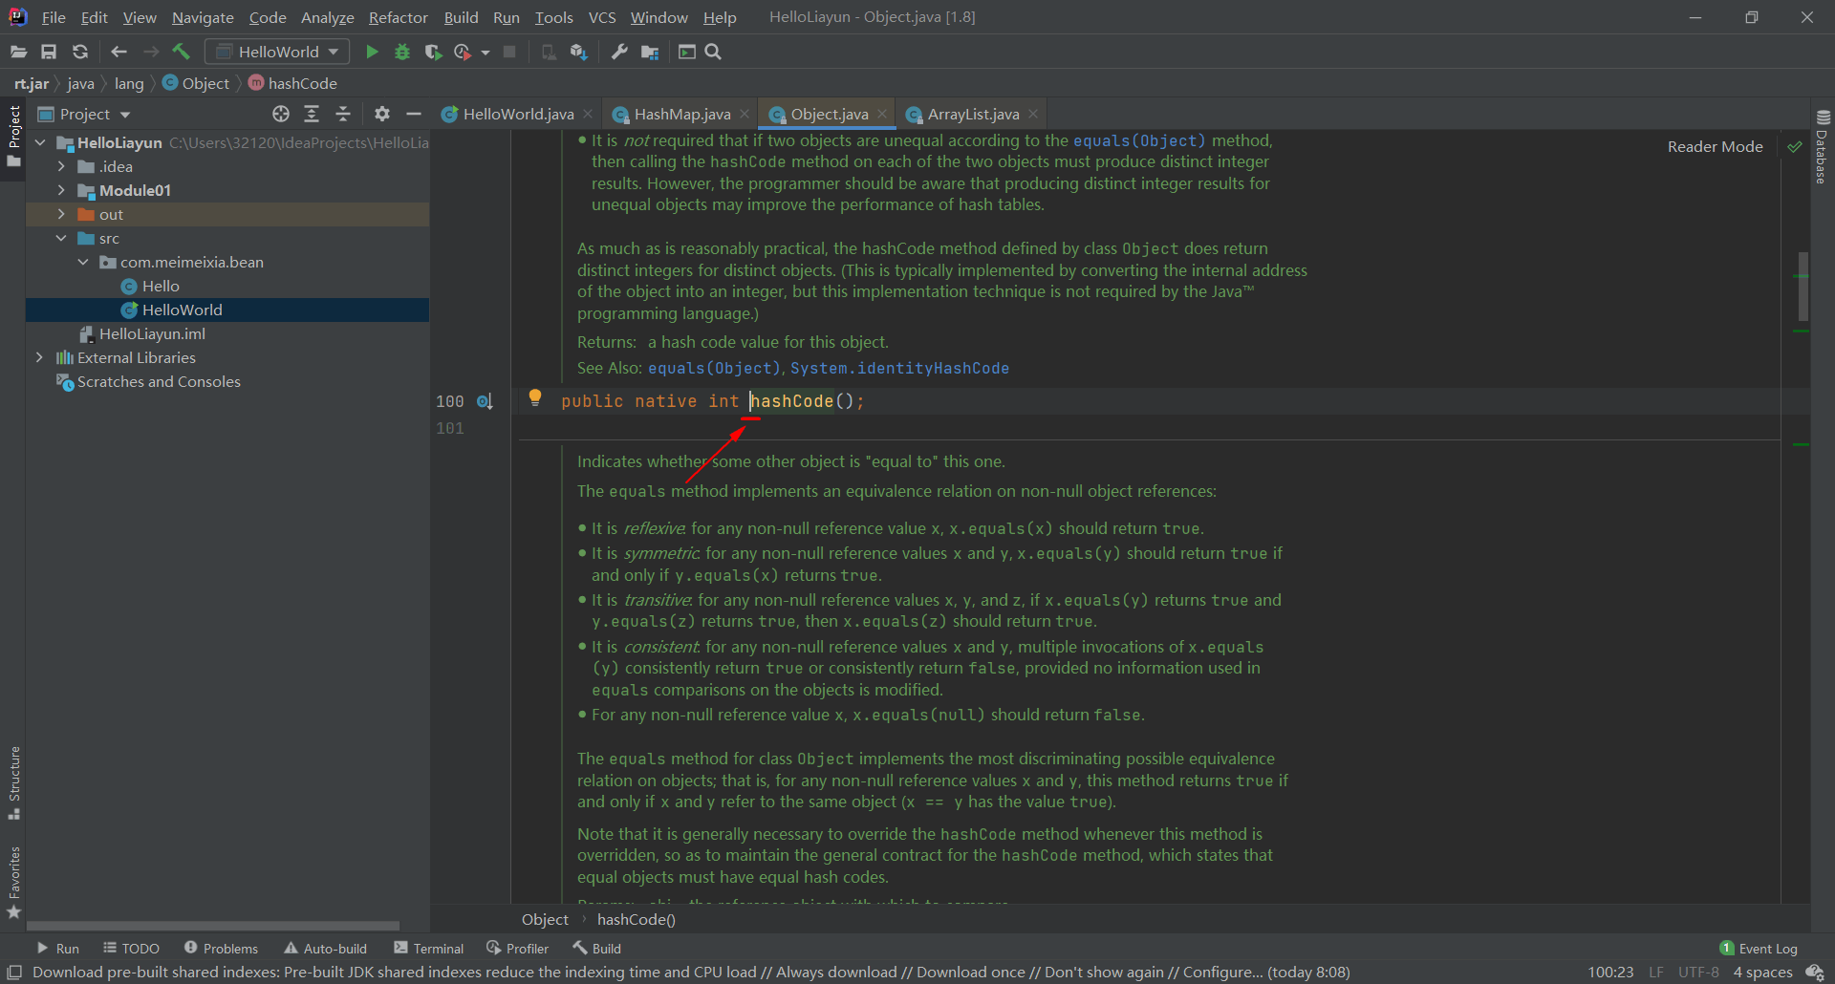Start debugging with the bug icon
Image resolution: width=1835 pixels, height=984 pixels.
(402, 52)
